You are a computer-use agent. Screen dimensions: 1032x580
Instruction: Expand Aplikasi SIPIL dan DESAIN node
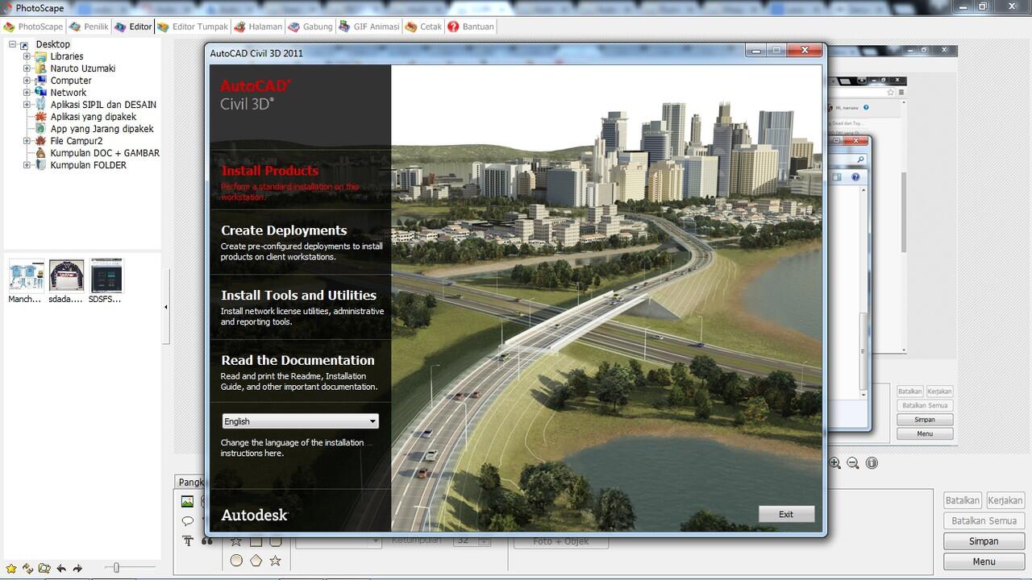point(27,105)
